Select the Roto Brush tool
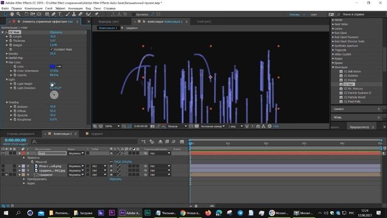 [x=88, y=15]
